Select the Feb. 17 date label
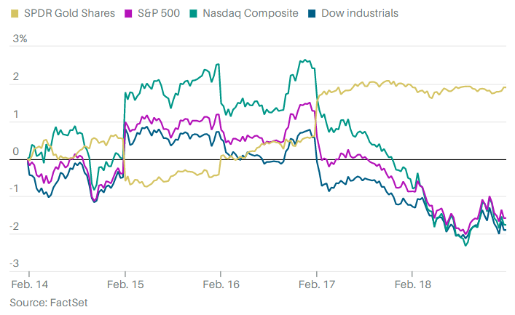 coord(316,284)
